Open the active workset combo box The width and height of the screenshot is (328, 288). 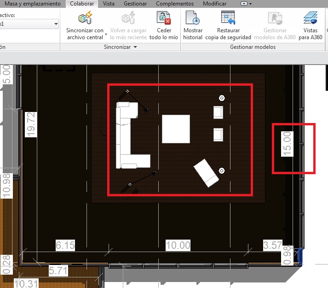click(x=56, y=24)
